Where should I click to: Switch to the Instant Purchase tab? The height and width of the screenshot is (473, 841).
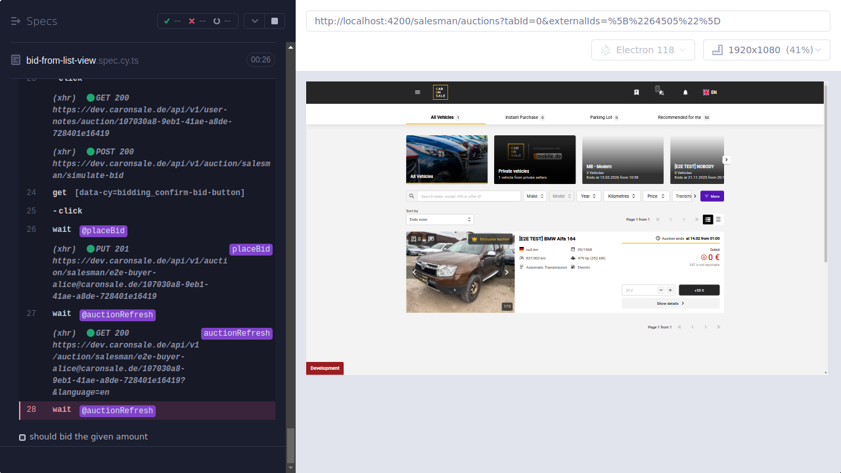click(x=522, y=117)
